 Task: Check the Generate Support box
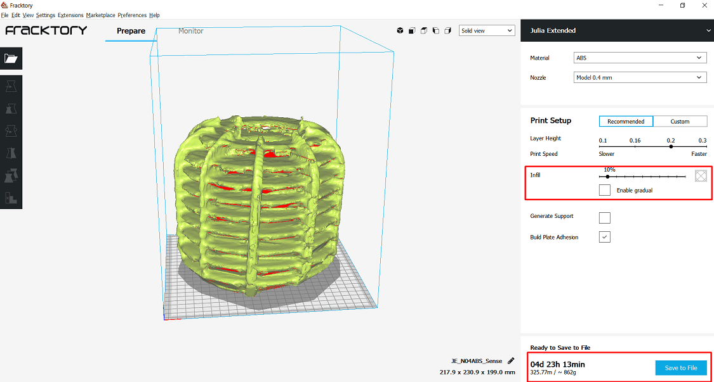point(605,218)
